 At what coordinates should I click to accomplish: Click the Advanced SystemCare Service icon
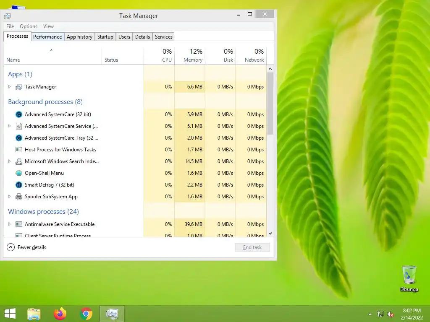coord(18,126)
